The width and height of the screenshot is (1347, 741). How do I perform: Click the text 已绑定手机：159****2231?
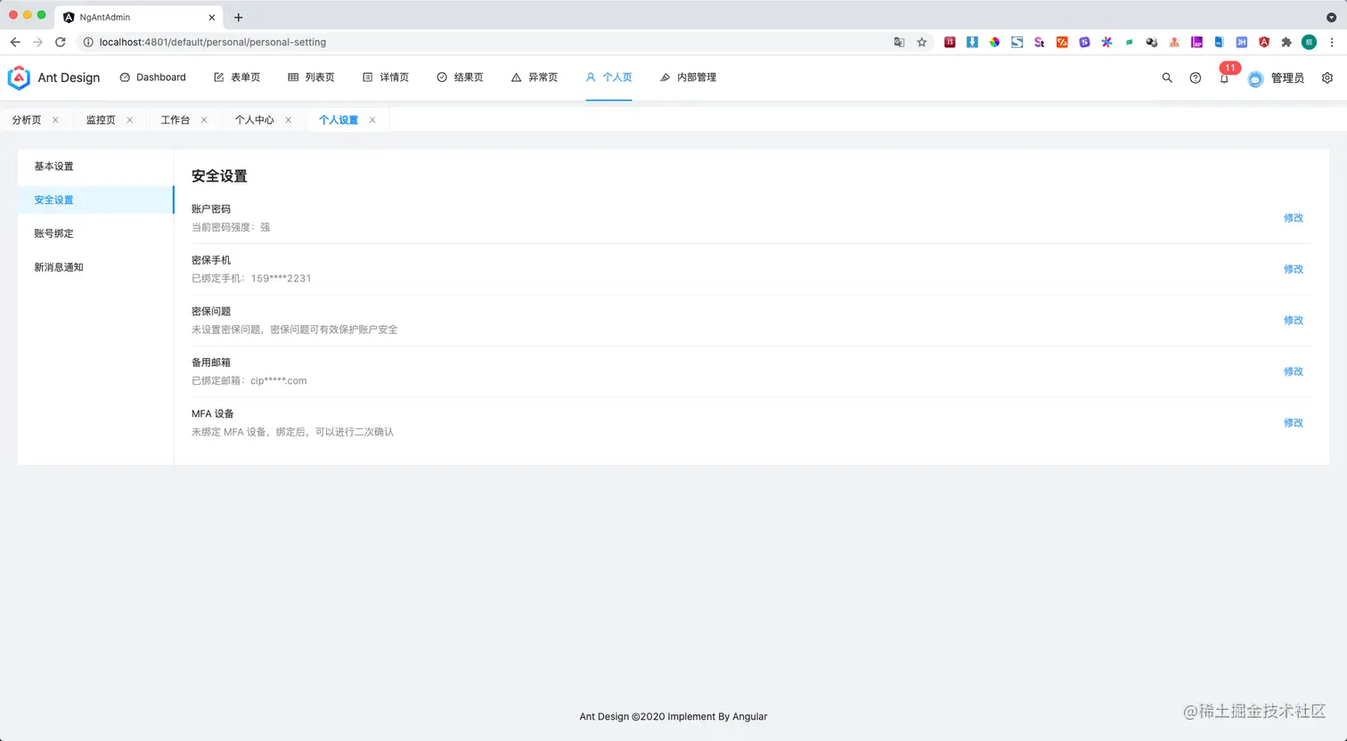[x=251, y=279]
